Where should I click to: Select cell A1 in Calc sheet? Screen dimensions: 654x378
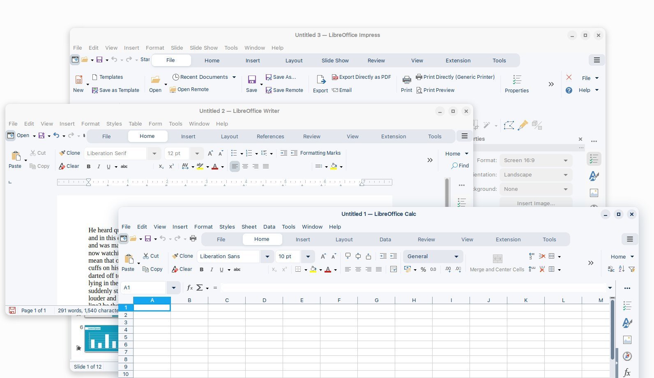point(152,307)
